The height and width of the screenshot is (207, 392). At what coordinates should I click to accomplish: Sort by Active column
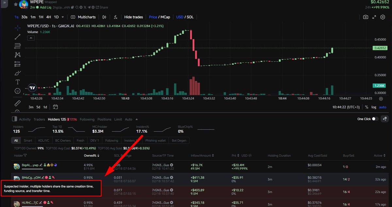[380, 156]
